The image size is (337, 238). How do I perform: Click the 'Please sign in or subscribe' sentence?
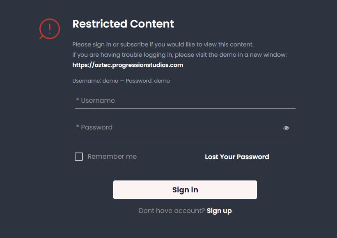(x=163, y=44)
